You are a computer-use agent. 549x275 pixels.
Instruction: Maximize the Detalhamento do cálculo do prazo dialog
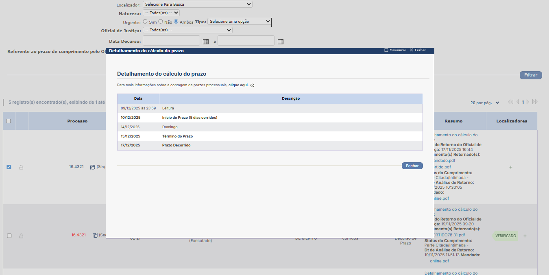pyautogui.click(x=395, y=50)
